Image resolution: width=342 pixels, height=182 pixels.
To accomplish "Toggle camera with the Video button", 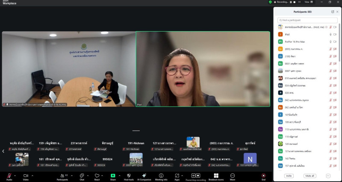I will click(26, 176).
